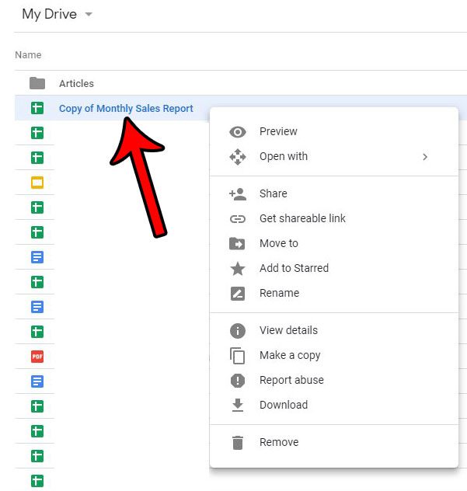Select the yellow Google Slides file icon
This screenshot has height=491, width=467.
pyautogui.click(x=37, y=183)
